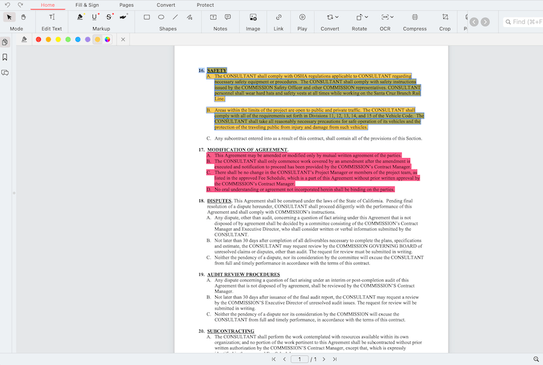Open zoom magnifier at bottom right
543x365 pixels.
[536, 359]
